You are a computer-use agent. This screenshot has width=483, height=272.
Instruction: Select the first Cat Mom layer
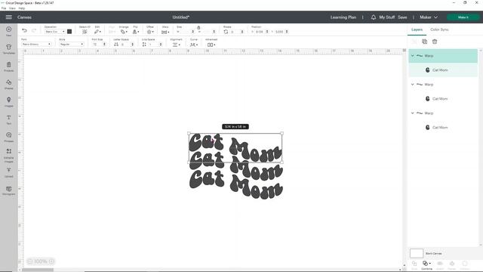443,70
